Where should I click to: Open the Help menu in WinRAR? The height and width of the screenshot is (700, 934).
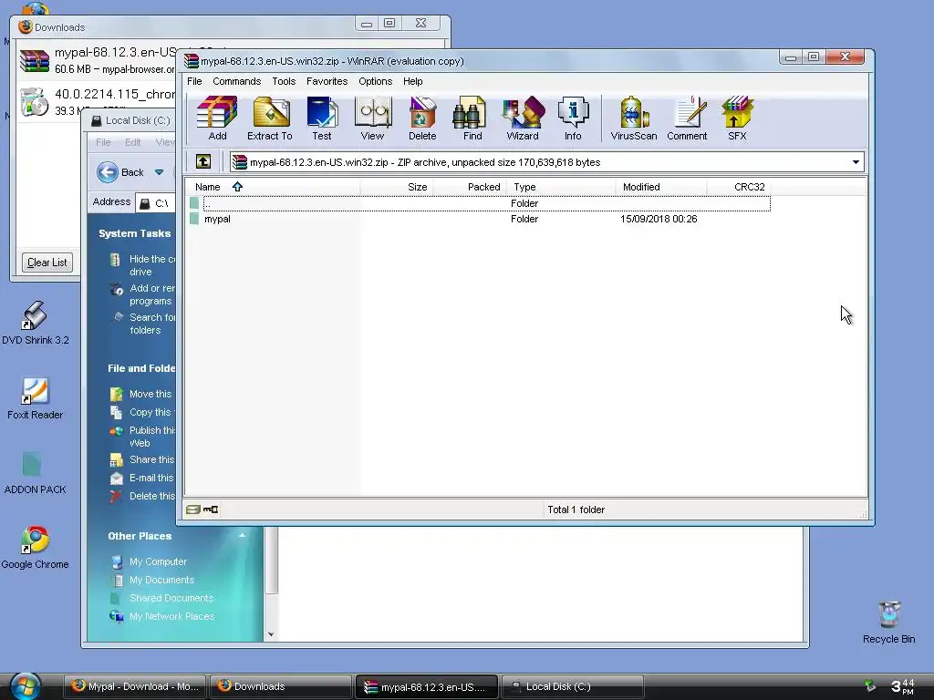click(x=413, y=81)
